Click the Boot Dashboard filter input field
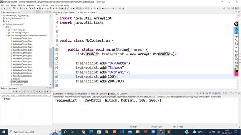 pyautogui.click(x=26, y=95)
